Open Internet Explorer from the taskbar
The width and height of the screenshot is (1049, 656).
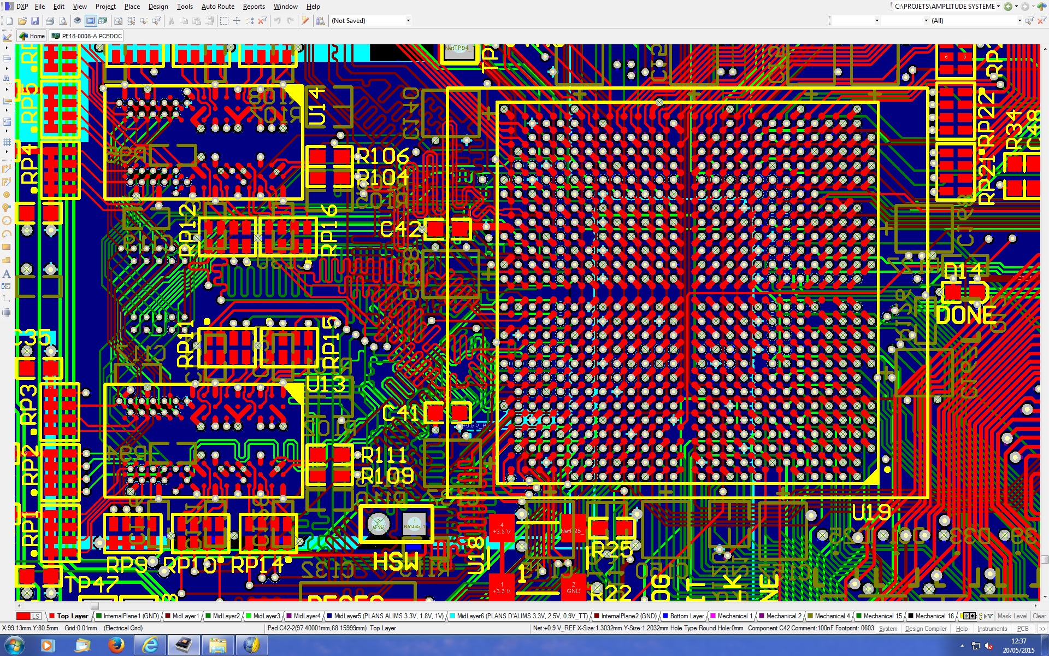point(150,646)
